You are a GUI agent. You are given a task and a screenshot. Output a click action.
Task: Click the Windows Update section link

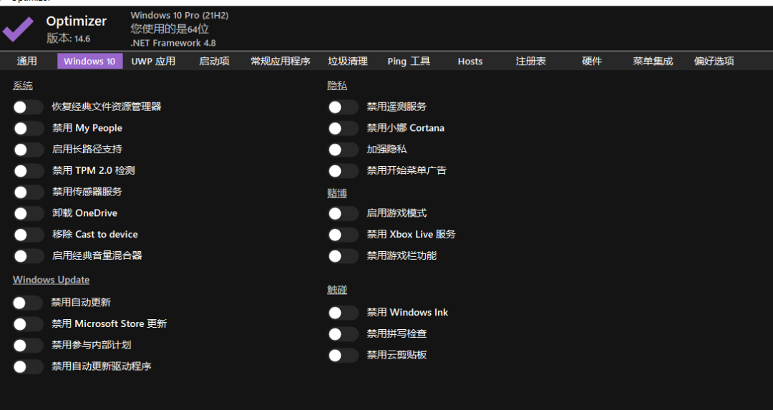point(52,280)
